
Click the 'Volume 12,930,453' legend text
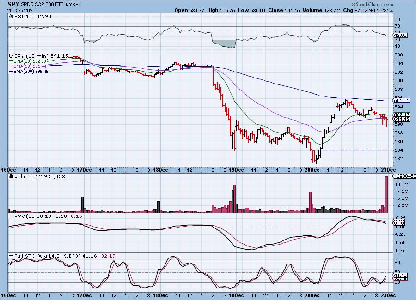coord(40,176)
